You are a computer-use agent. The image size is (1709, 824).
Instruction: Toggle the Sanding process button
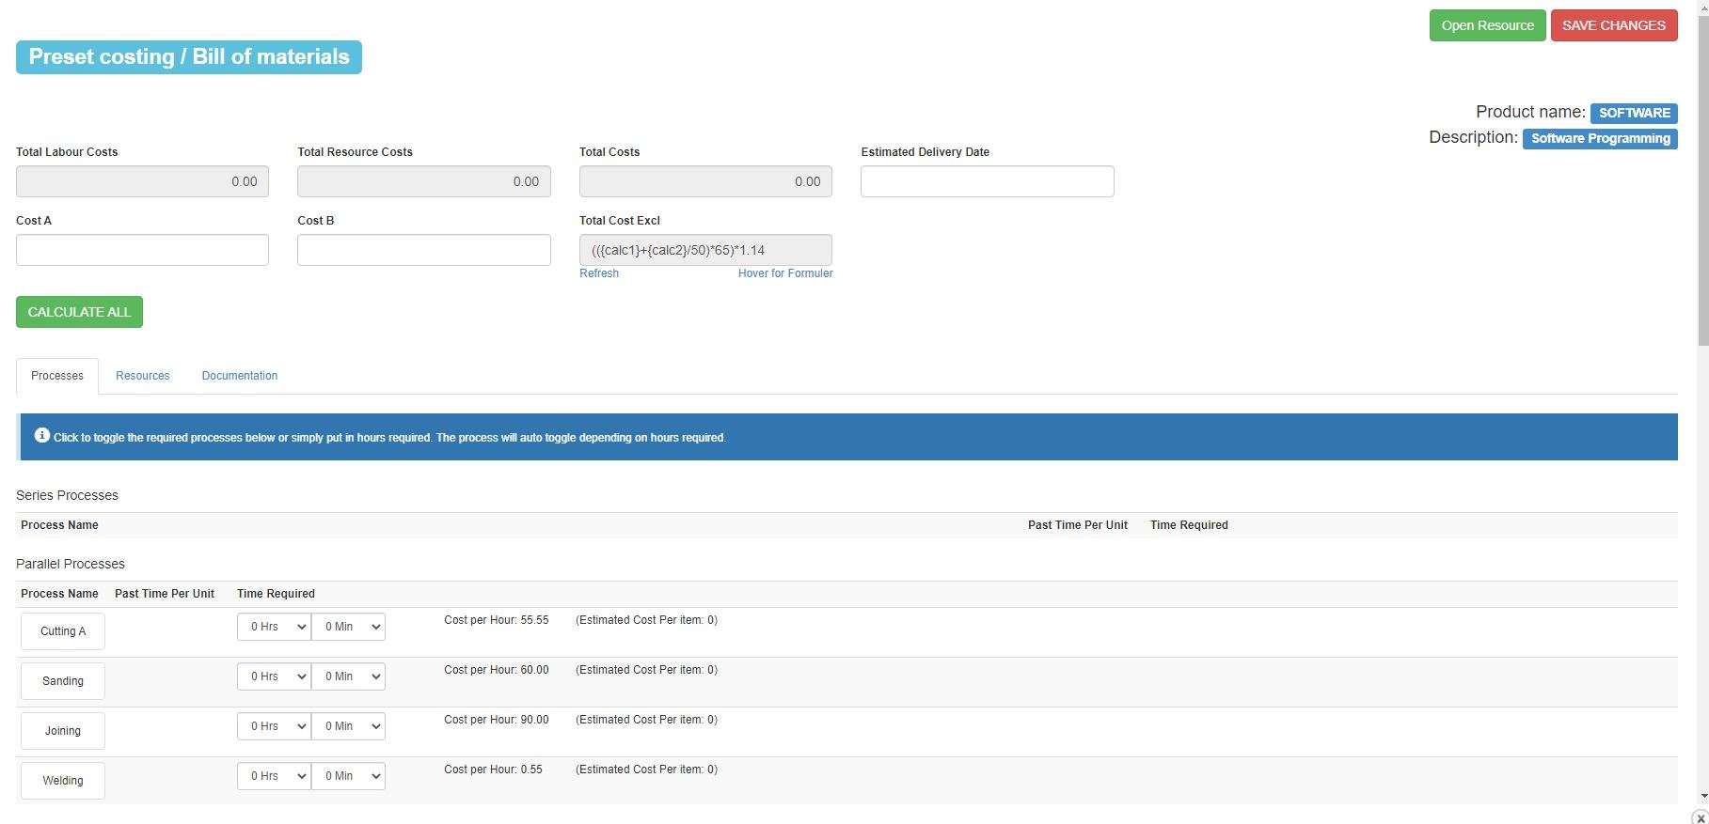click(63, 681)
